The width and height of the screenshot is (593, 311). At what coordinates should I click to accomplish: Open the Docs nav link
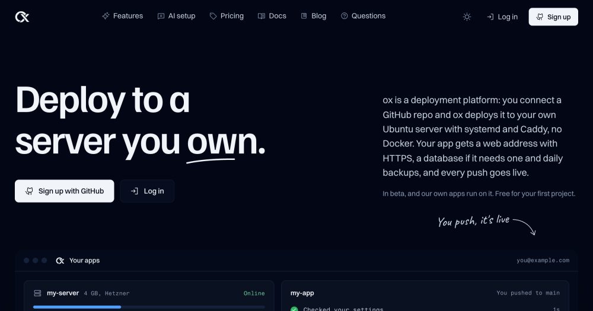pyautogui.click(x=272, y=16)
